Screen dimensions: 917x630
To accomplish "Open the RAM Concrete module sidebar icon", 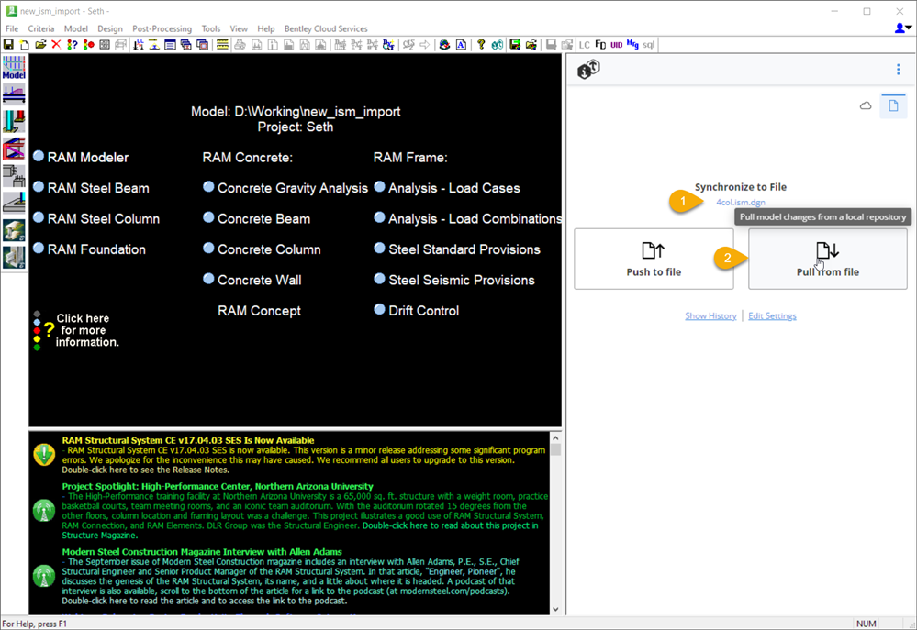I will (14, 175).
